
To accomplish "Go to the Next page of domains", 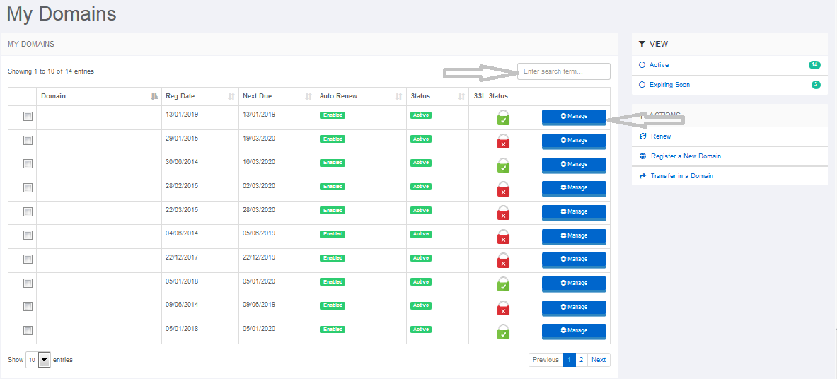I will tap(599, 360).
